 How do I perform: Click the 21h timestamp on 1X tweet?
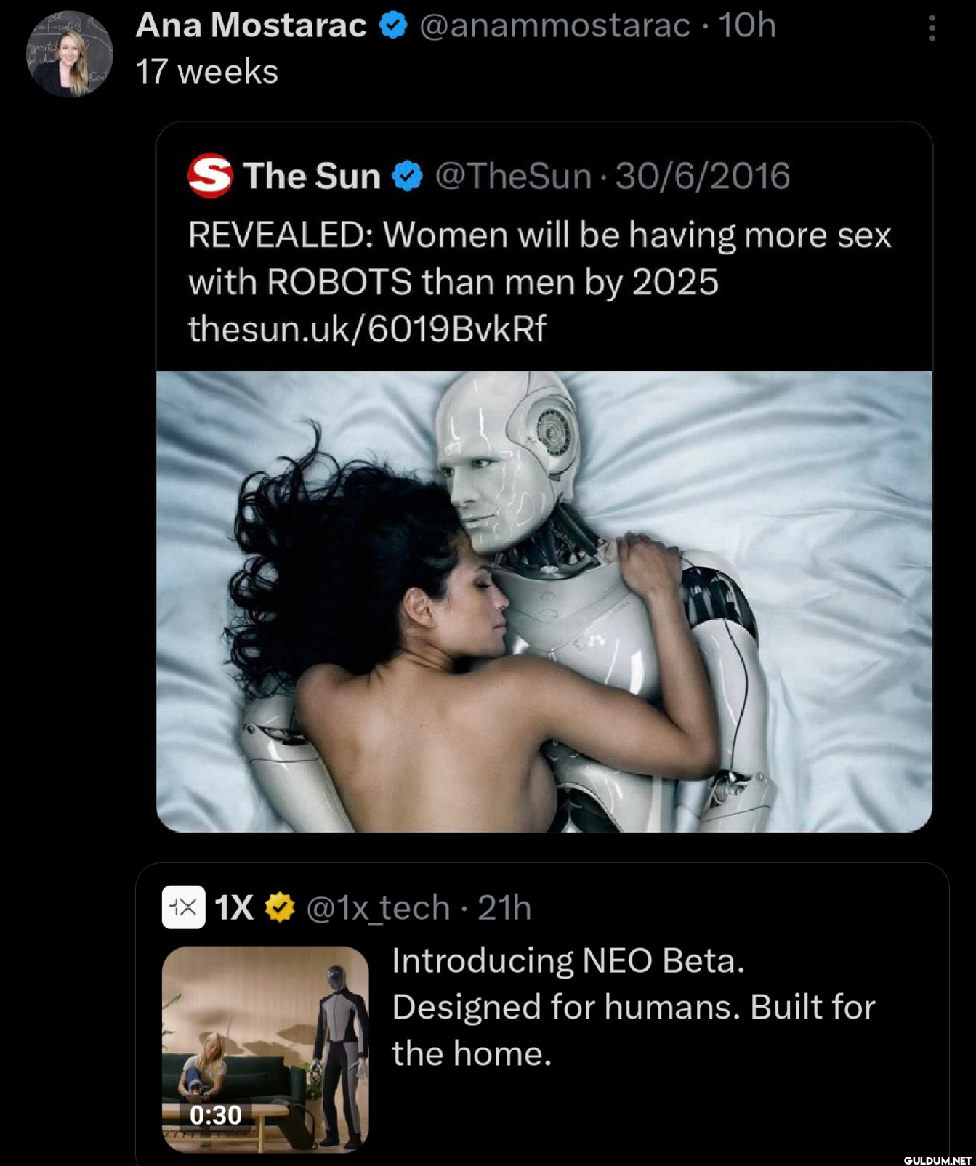tap(504, 908)
